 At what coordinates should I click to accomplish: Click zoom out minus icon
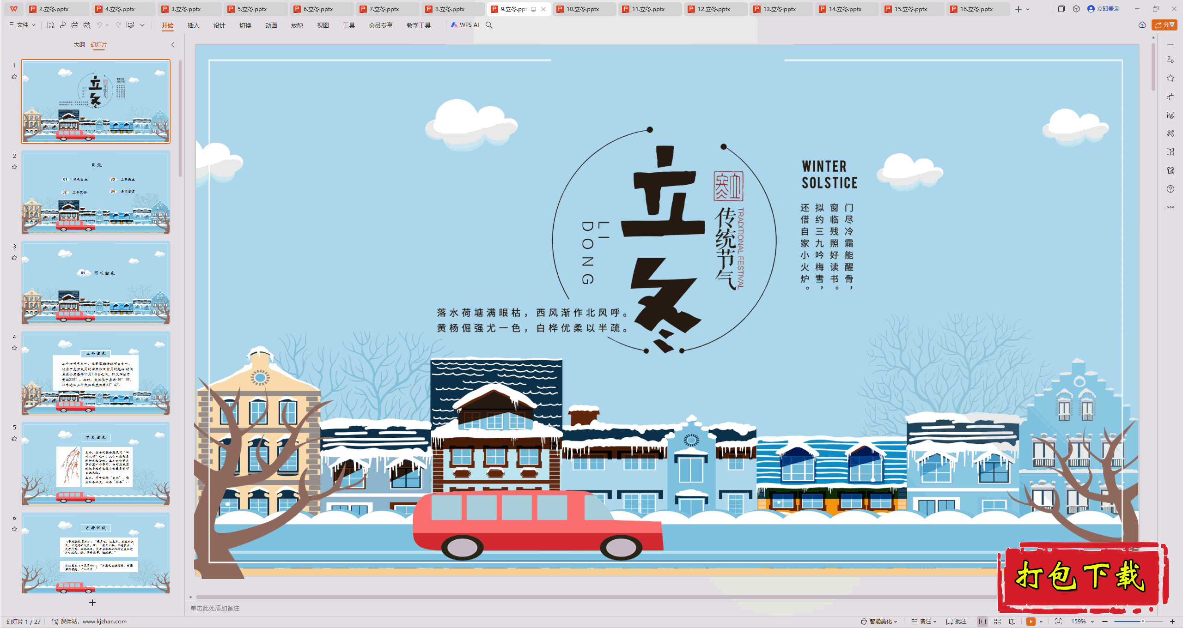point(1105,622)
